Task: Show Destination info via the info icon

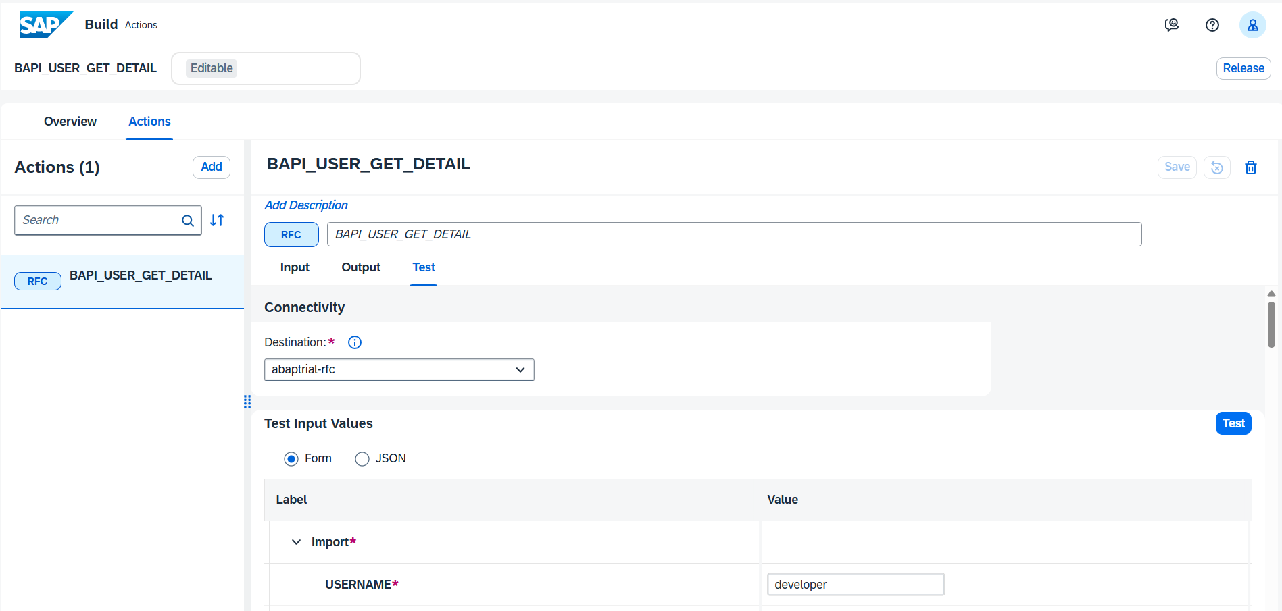Action: click(x=354, y=342)
